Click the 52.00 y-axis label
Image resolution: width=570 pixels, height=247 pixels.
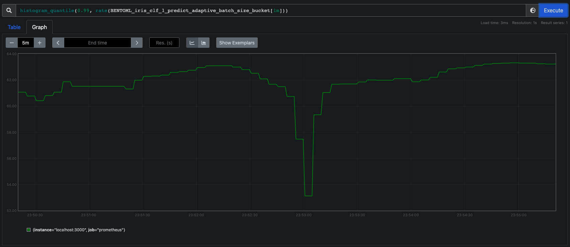(12, 211)
